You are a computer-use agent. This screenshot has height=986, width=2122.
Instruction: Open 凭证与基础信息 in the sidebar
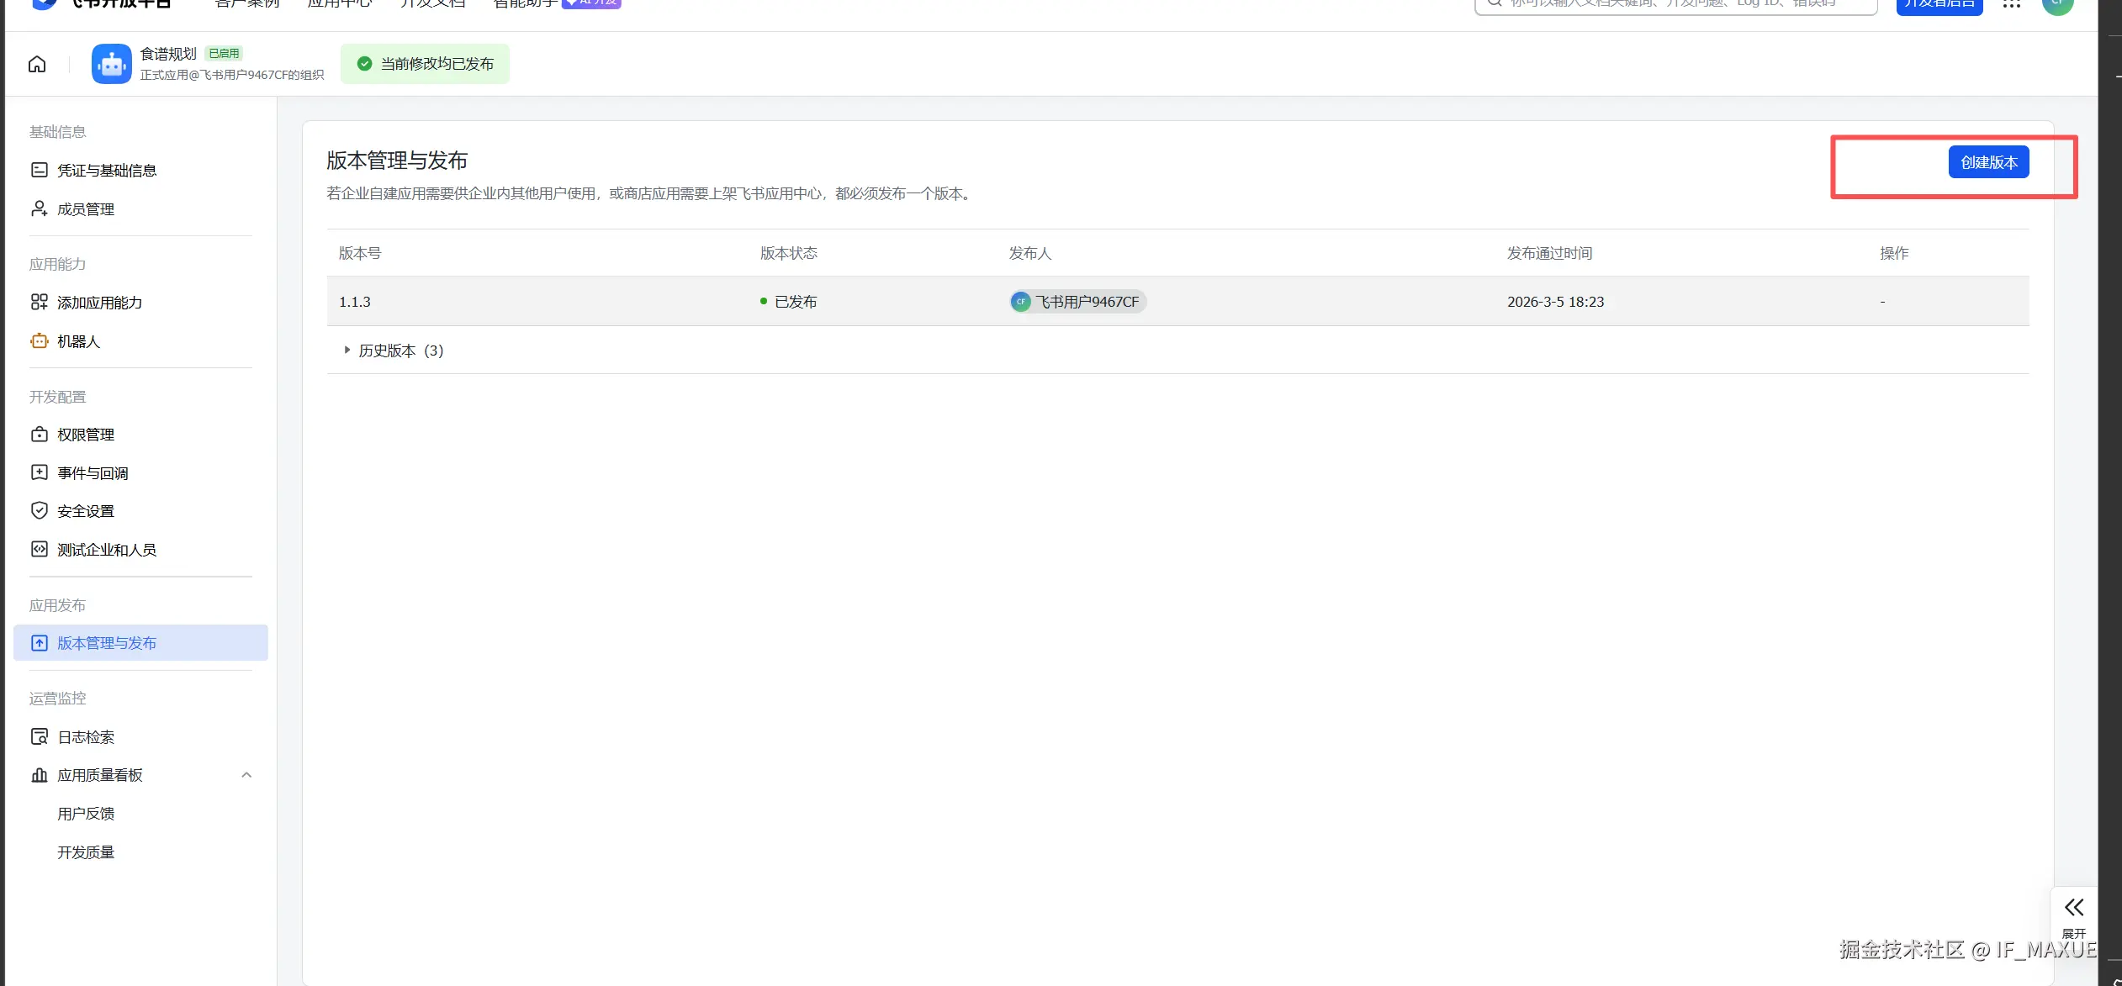(x=106, y=171)
